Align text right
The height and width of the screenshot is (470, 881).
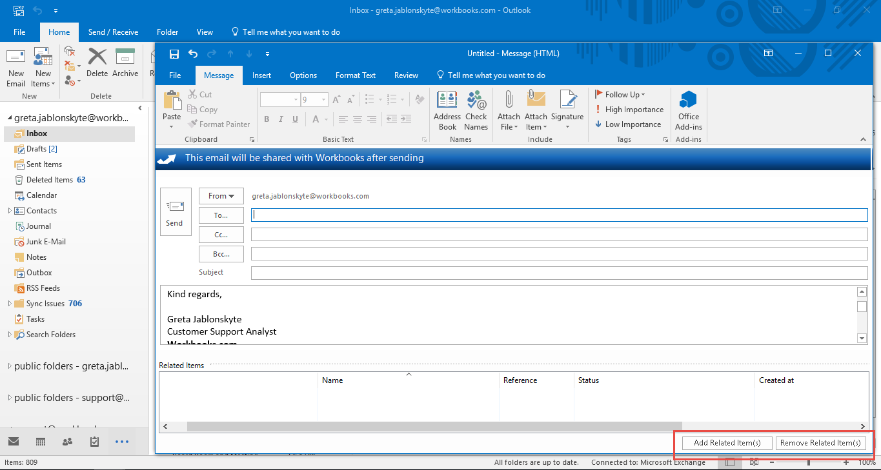click(372, 119)
